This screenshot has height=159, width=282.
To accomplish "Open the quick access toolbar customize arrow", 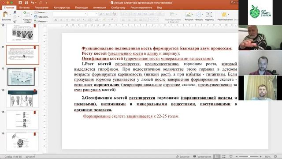I will [x=46, y=3].
